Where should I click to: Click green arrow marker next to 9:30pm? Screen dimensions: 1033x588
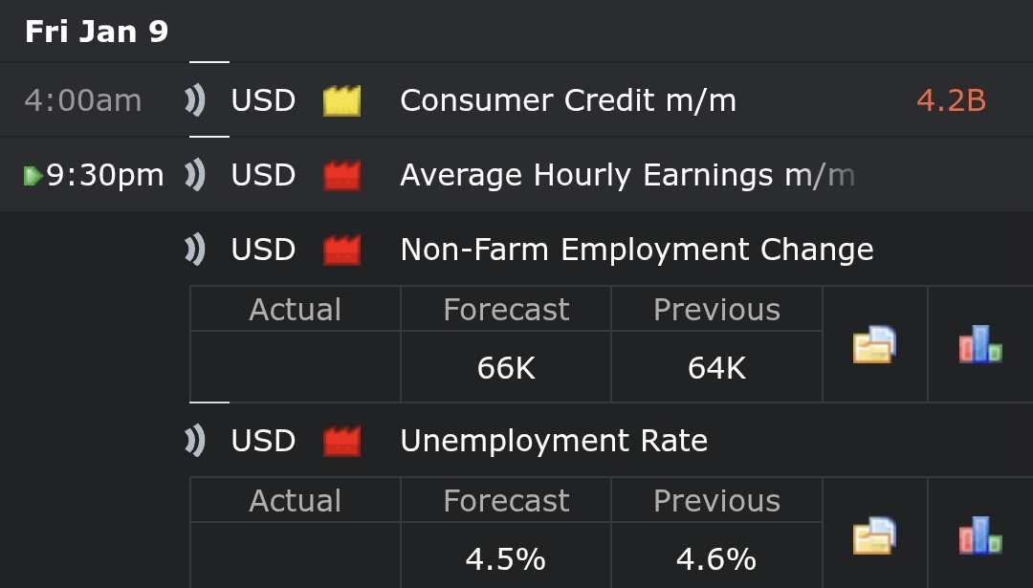[x=33, y=176]
